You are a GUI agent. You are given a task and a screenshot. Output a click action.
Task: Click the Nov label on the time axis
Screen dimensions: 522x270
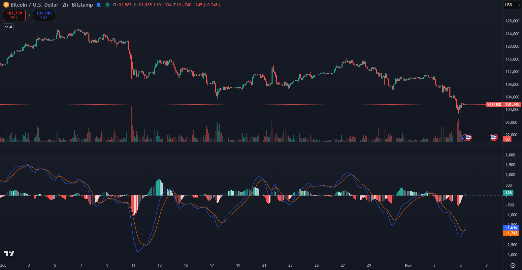tap(408, 265)
